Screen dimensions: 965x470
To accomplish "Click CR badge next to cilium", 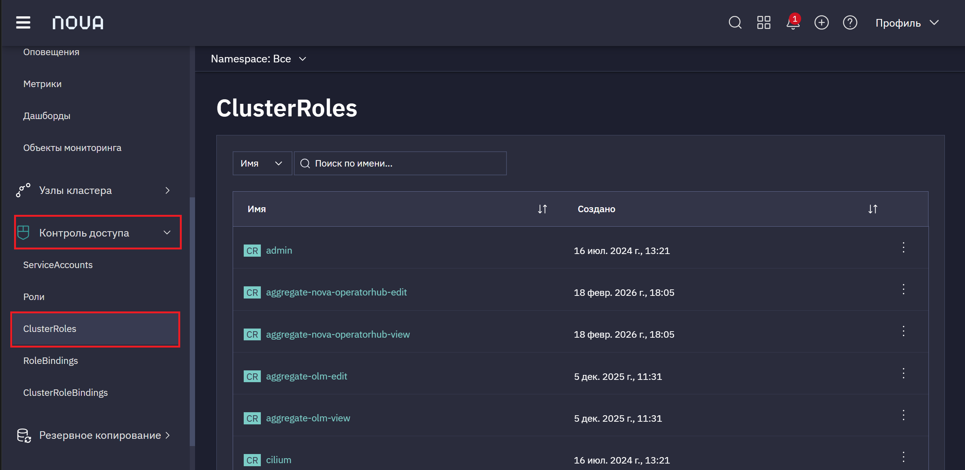I will point(252,460).
